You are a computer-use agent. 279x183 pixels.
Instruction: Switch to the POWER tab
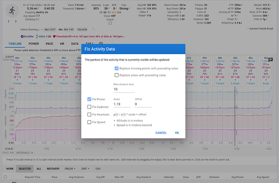(34, 43)
